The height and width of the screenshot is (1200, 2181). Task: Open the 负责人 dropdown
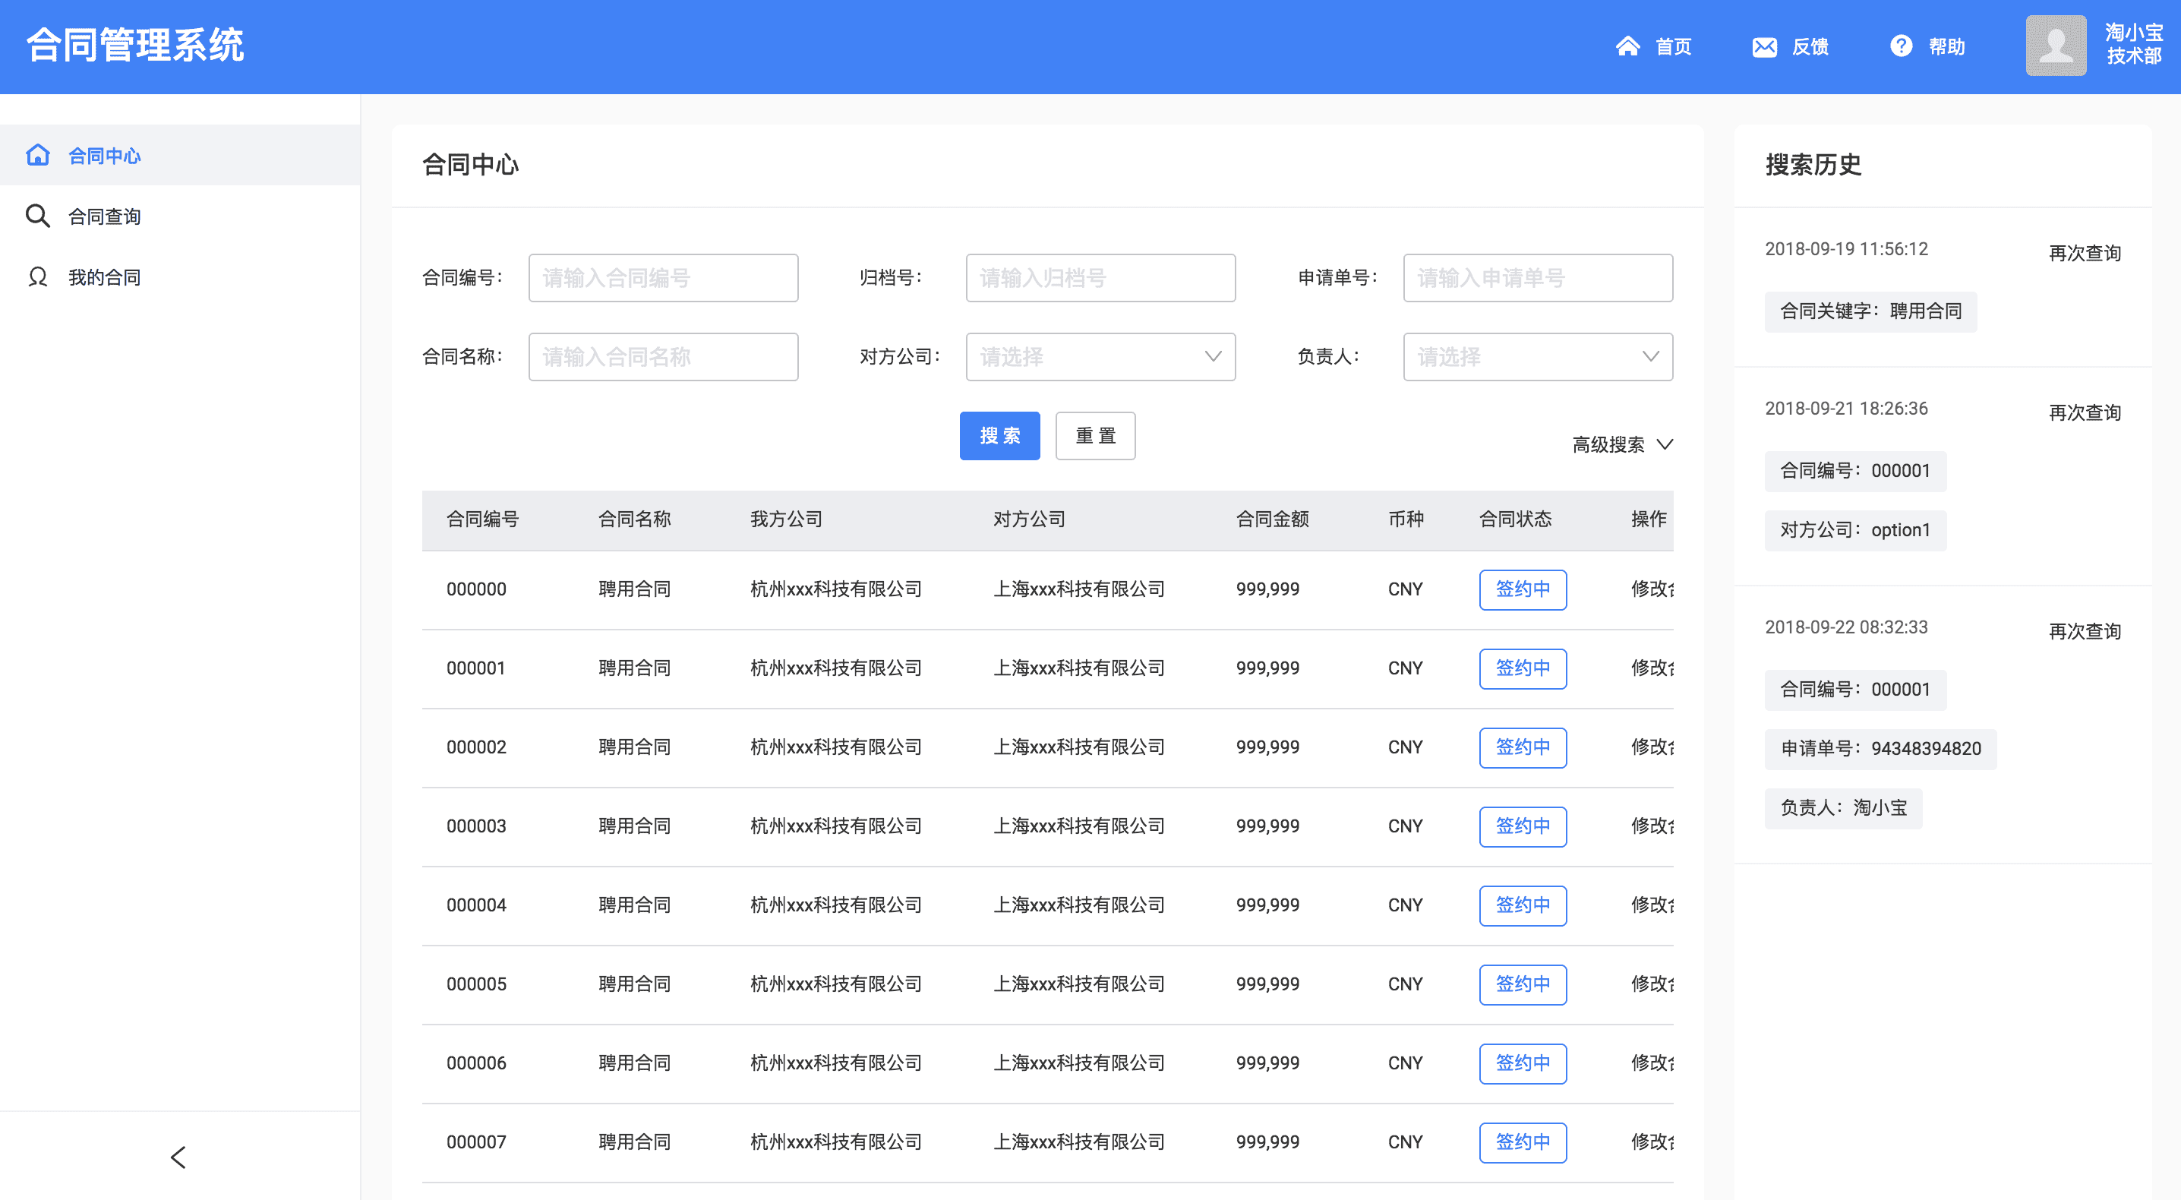click(1538, 356)
